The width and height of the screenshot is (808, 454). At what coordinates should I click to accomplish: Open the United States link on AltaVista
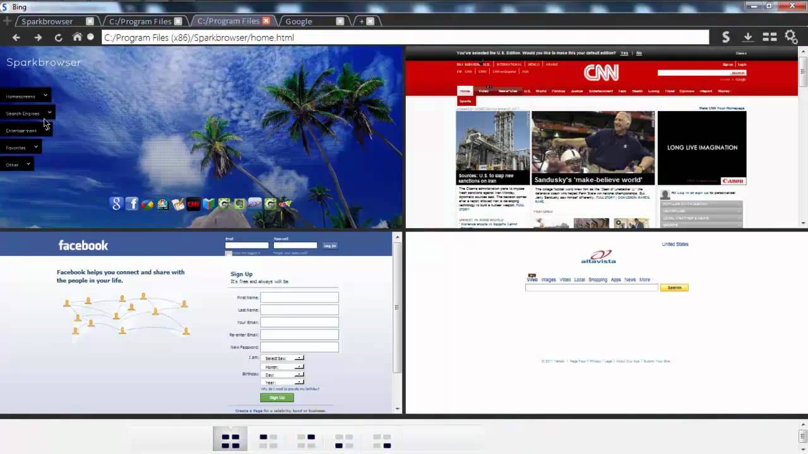coord(675,244)
